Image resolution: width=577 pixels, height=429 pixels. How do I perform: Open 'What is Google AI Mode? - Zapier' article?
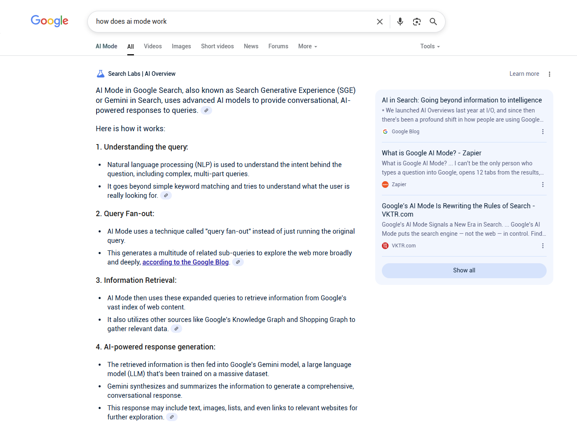431,153
